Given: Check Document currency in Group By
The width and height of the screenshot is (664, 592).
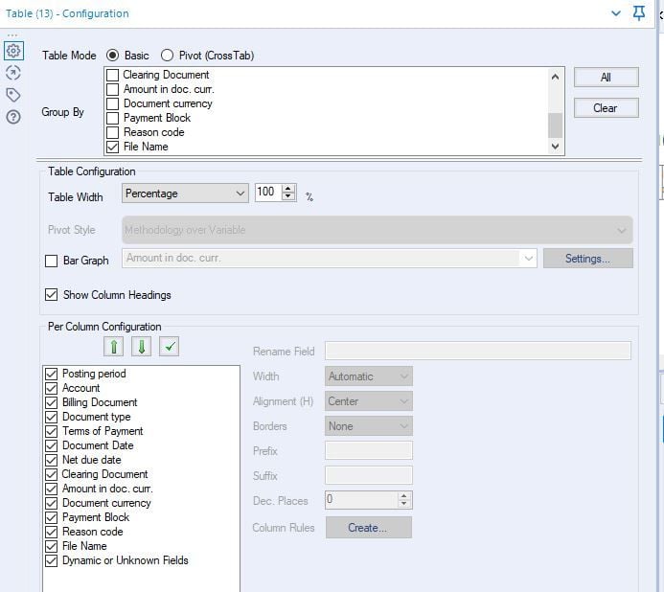Looking at the screenshot, I should tap(112, 103).
